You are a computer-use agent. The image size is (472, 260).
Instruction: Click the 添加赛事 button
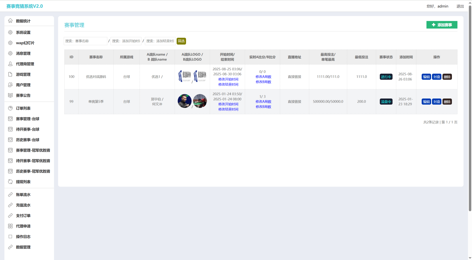[442, 25]
